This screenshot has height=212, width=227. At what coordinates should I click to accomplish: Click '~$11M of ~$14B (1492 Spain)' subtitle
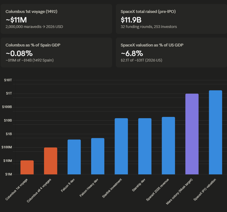click(30, 60)
